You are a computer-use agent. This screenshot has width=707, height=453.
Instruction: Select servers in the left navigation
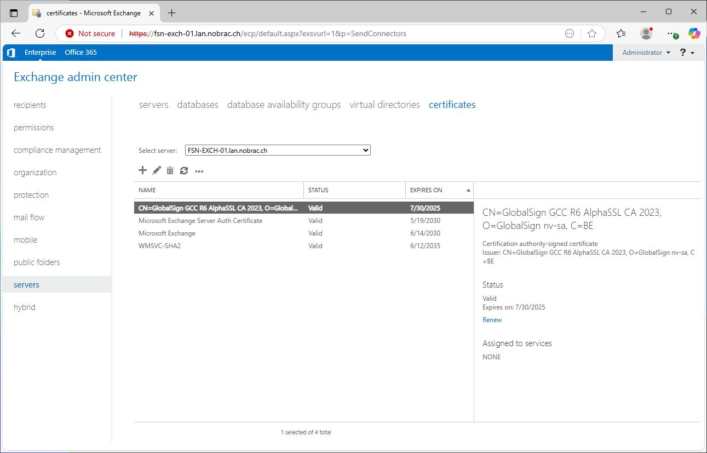pos(56,285)
